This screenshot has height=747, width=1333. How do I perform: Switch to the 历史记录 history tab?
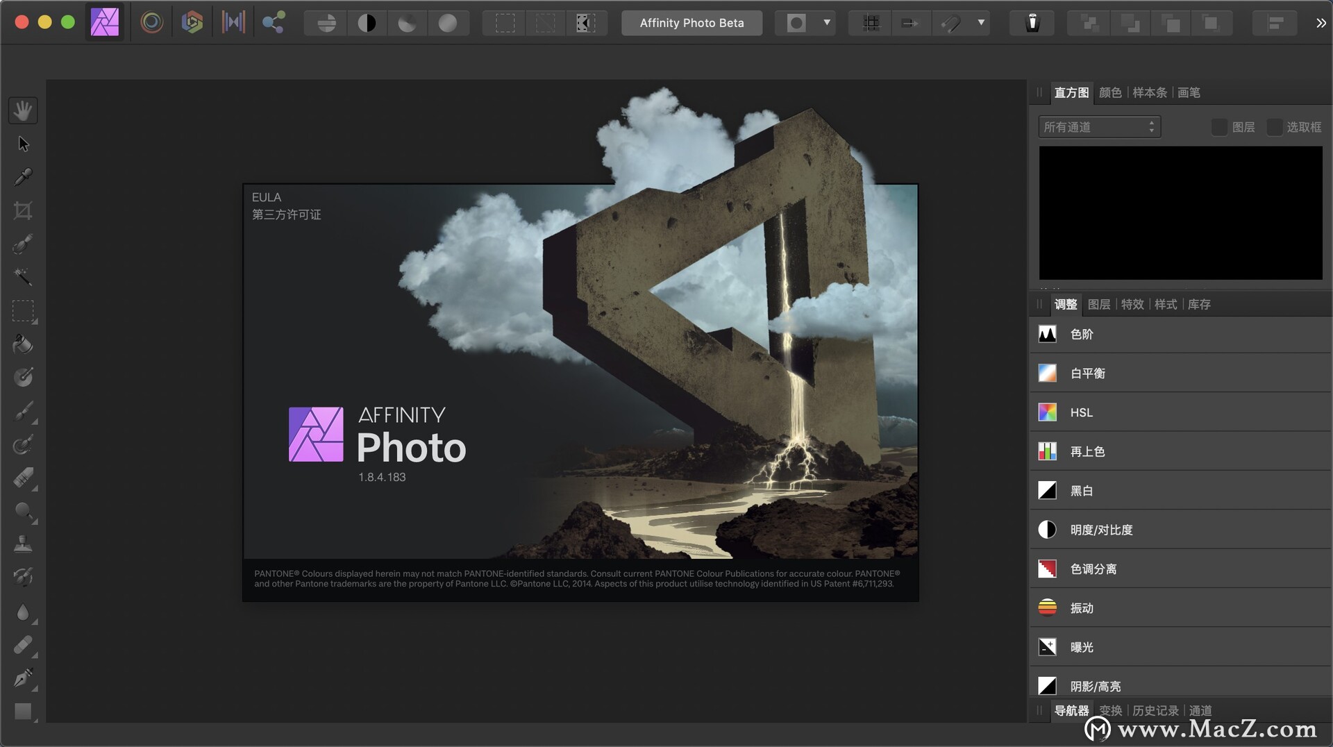tap(1155, 710)
